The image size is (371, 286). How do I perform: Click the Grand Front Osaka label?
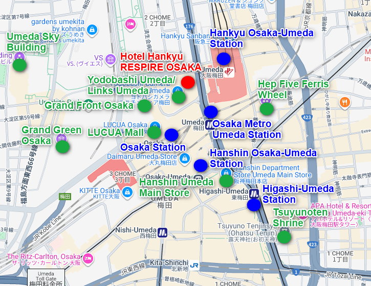coord(89,105)
